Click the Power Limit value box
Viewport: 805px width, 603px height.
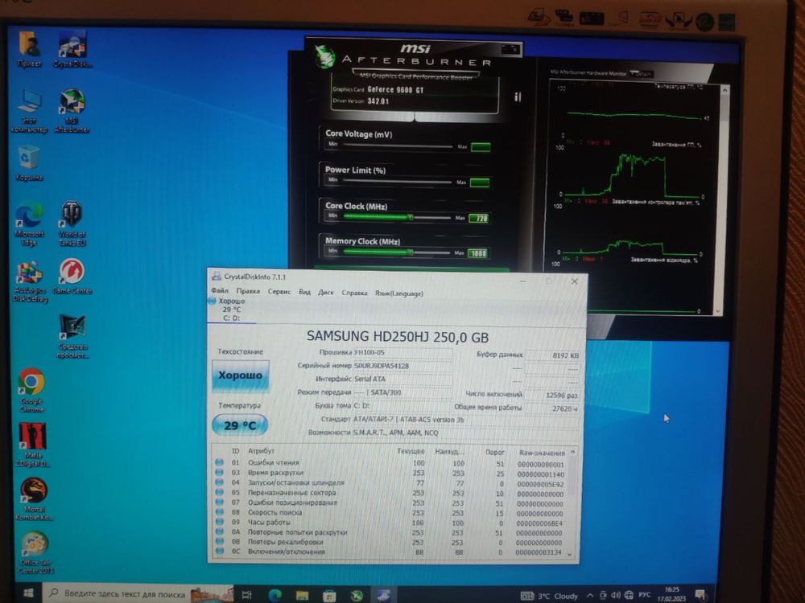click(480, 183)
